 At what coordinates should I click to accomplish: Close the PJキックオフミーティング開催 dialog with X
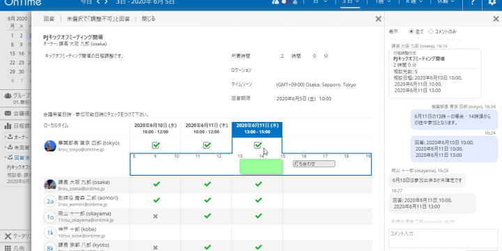coord(378,20)
